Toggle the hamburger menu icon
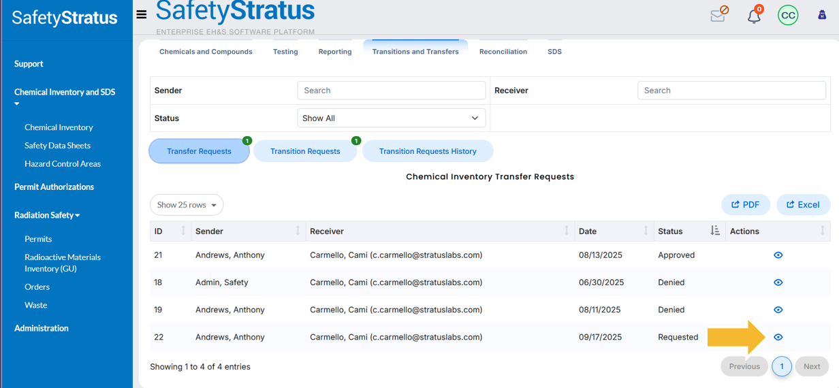The height and width of the screenshot is (388, 839). pos(142,14)
